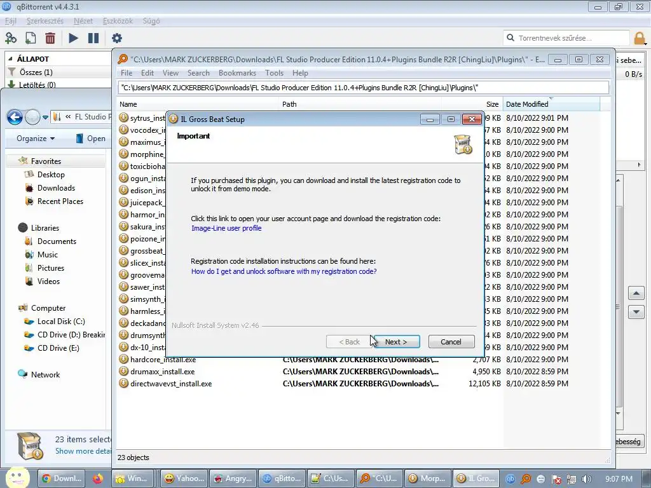This screenshot has width=651, height=488.
Task: Click grossbeat installer file icon
Action: (124, 250)
